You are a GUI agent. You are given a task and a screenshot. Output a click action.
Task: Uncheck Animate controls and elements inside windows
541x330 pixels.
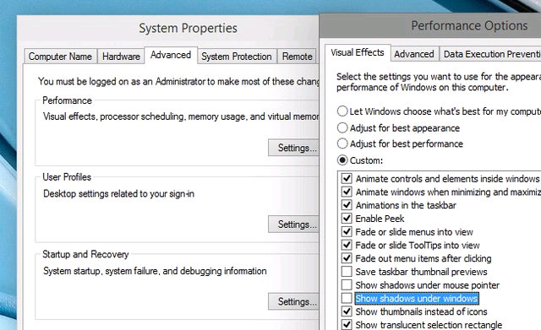click(x=347, y=178)
